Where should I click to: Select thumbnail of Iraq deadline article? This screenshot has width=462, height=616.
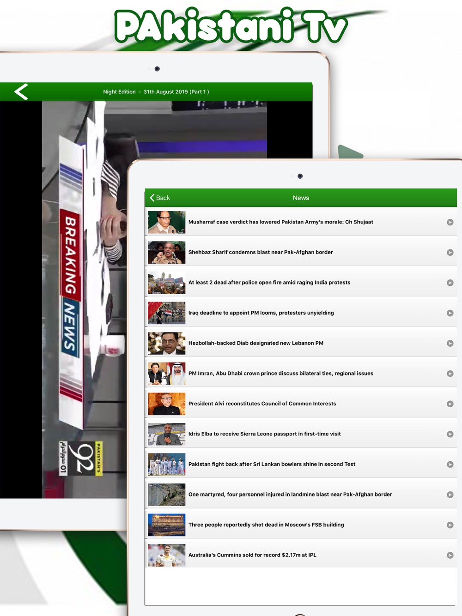click(167, 313)
